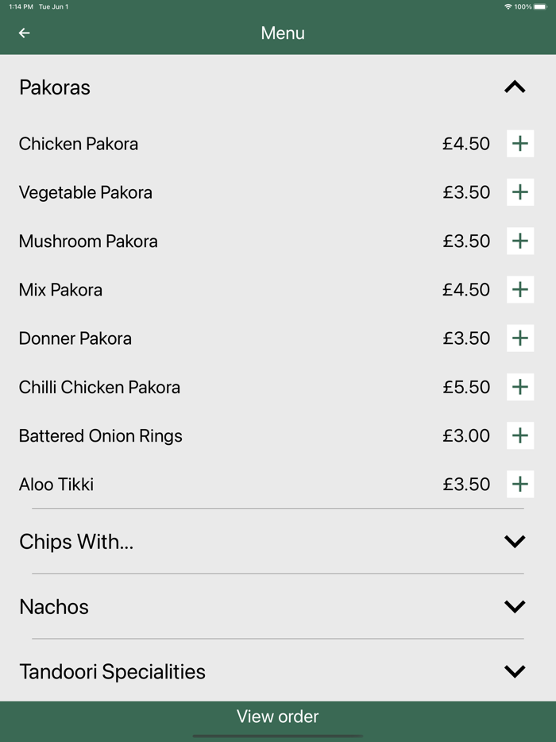Viewport: 556px width, 742px height.
Task: Add Aloo Tikki to the order
Action: [520, 484]
